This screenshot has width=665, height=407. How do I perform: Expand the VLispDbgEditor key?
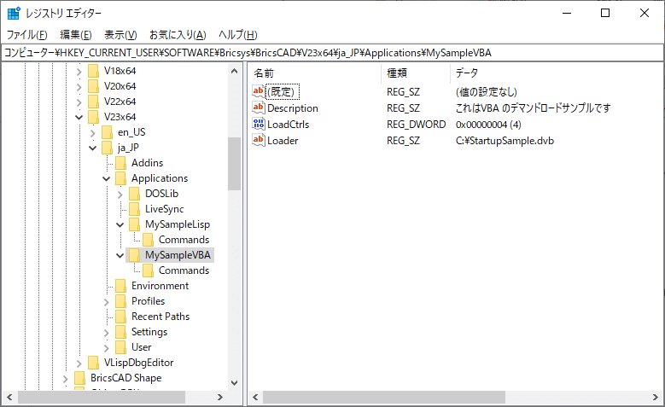click(x=79, y=363)
